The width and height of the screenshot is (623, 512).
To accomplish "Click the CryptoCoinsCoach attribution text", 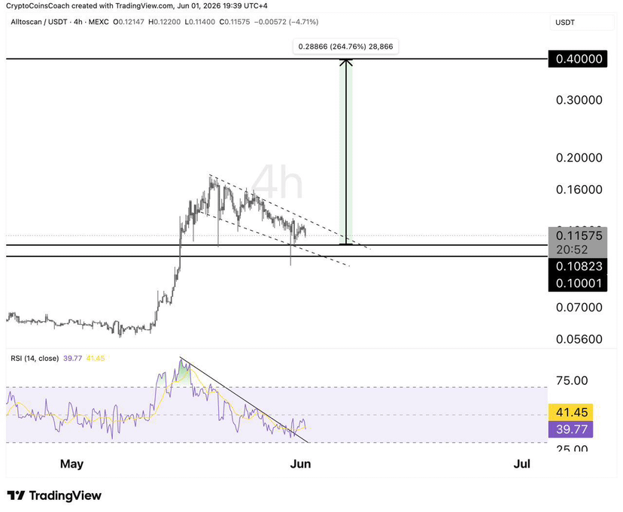I will 137,5.
